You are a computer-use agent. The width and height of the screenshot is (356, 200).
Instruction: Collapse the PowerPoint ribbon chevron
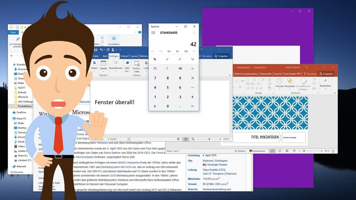[x=335, y=93]
